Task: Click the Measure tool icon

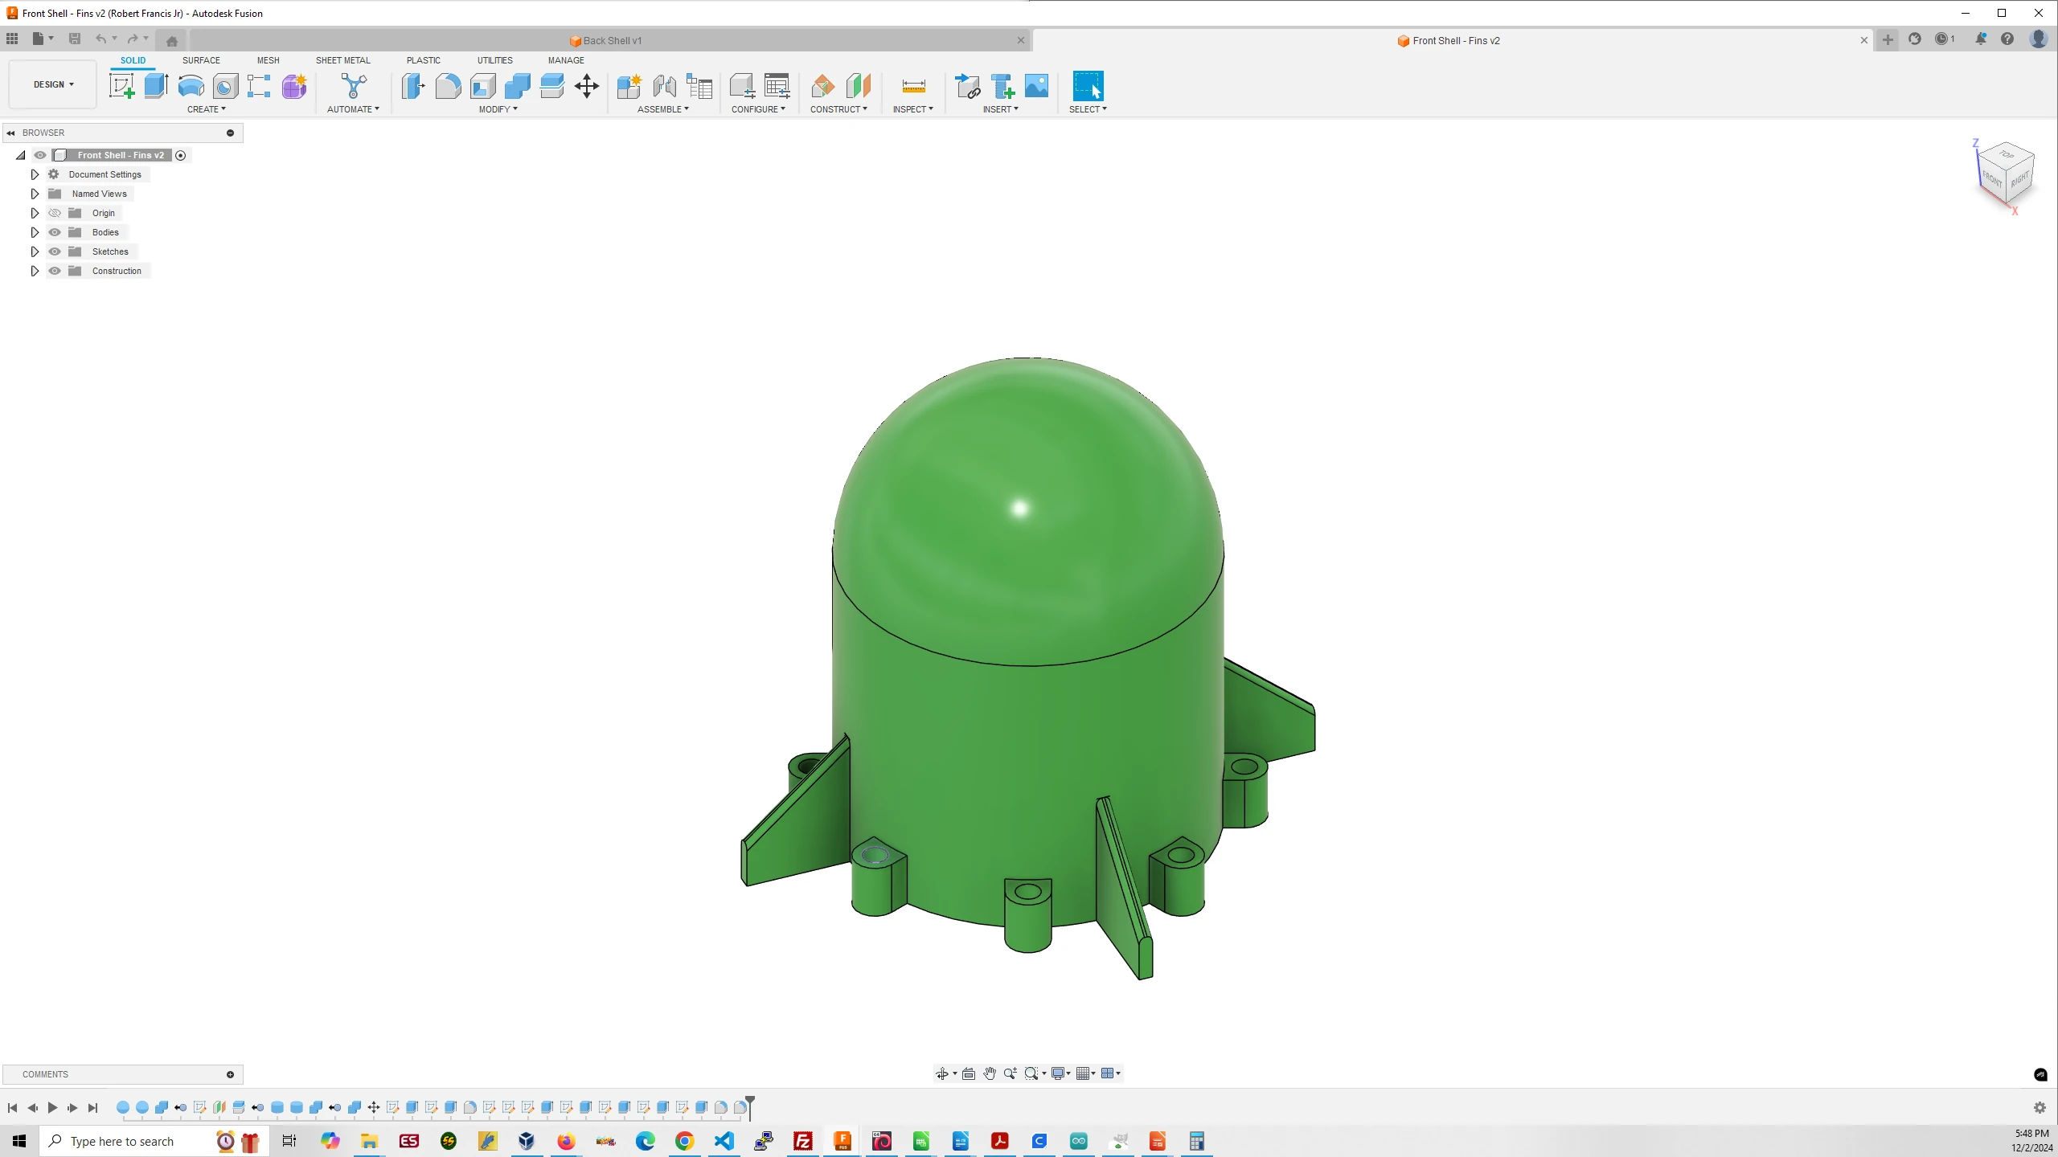Action: 913,86
